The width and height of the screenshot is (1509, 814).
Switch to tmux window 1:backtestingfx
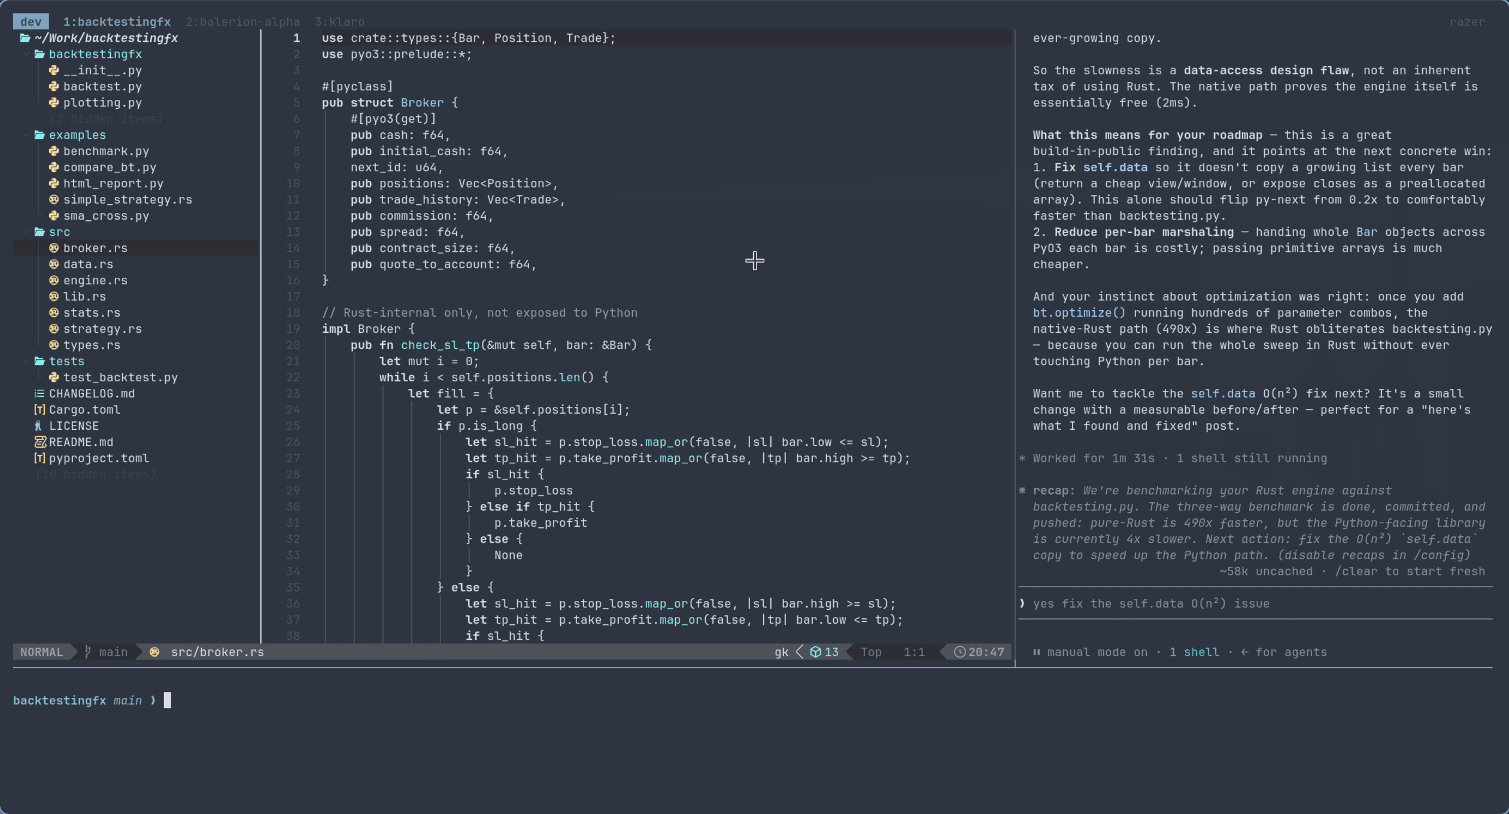[x=117, y=22]
